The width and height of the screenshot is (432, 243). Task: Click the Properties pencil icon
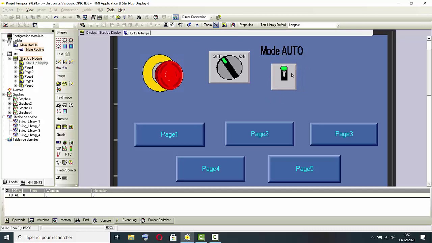point(233,25)
